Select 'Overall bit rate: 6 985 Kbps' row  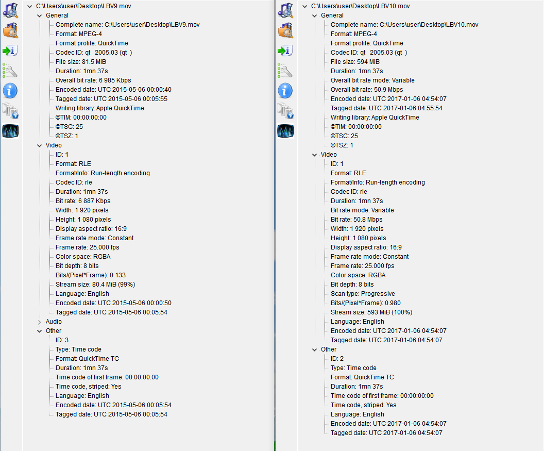coord(93,80)
